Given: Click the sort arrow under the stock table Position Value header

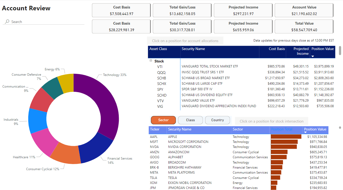Looking at the screenshot, I should tap(305, 132).
